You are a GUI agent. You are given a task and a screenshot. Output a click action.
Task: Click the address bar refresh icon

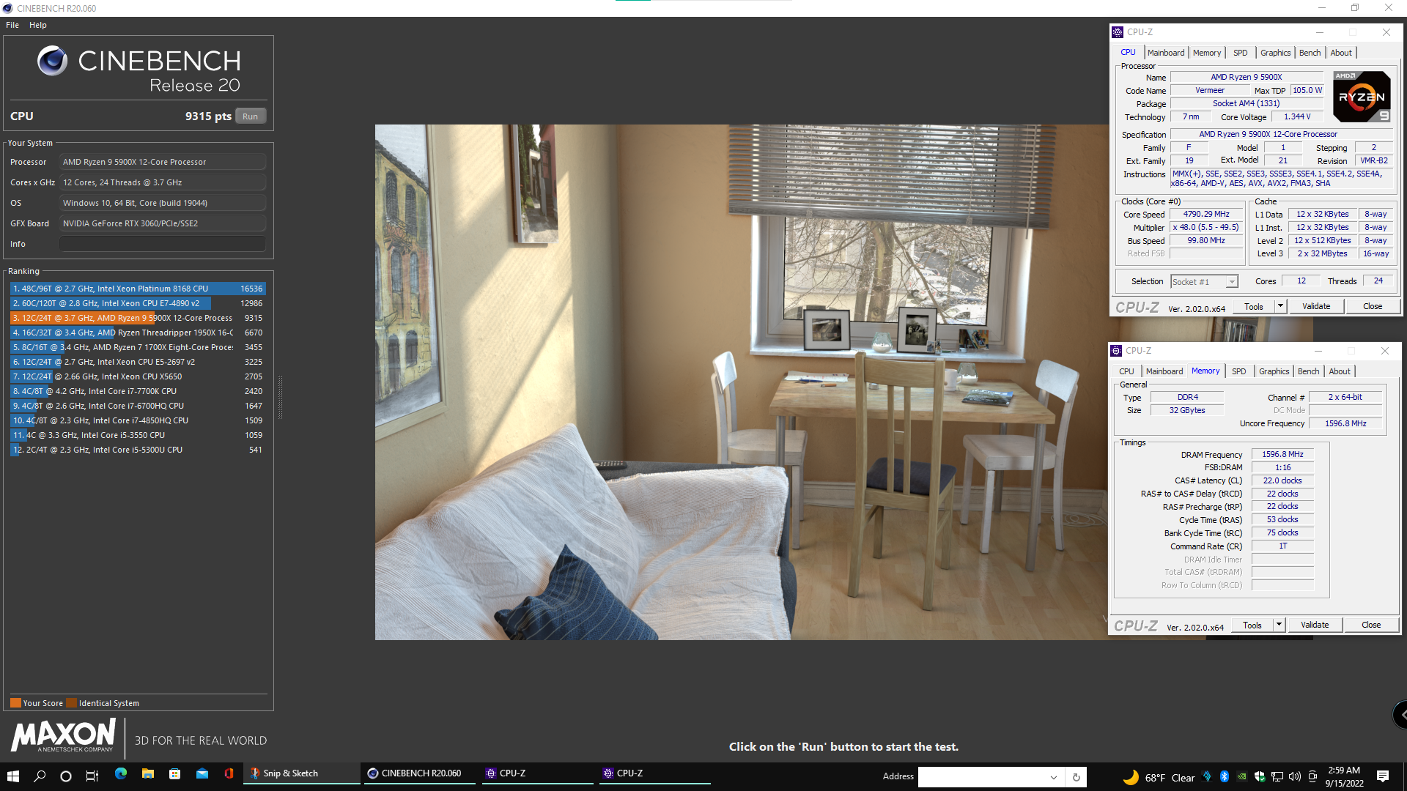point(1077,777)
